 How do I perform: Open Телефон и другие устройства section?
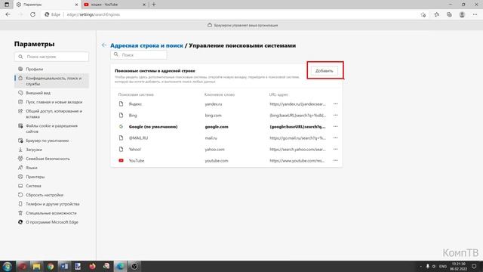51,204
